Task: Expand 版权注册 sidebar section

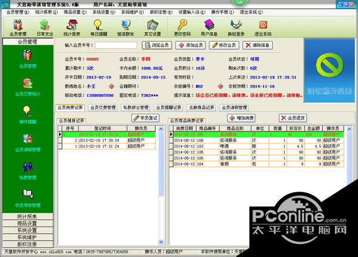Action: (27, 245)
